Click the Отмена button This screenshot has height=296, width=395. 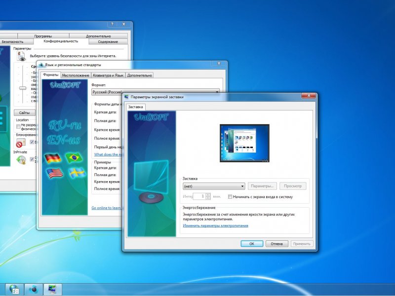tap(276, 244)
